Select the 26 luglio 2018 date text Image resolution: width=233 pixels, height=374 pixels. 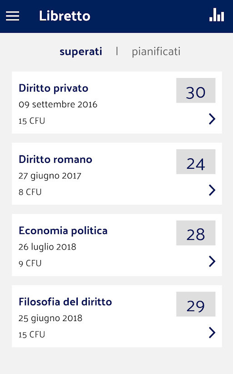[47, 247]
